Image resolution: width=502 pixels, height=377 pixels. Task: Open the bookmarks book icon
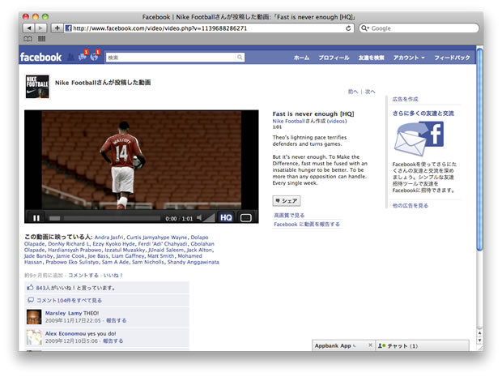(28, 39)
